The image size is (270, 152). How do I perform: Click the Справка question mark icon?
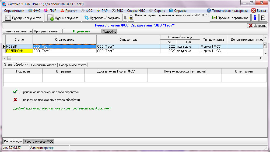click(171, 11)
